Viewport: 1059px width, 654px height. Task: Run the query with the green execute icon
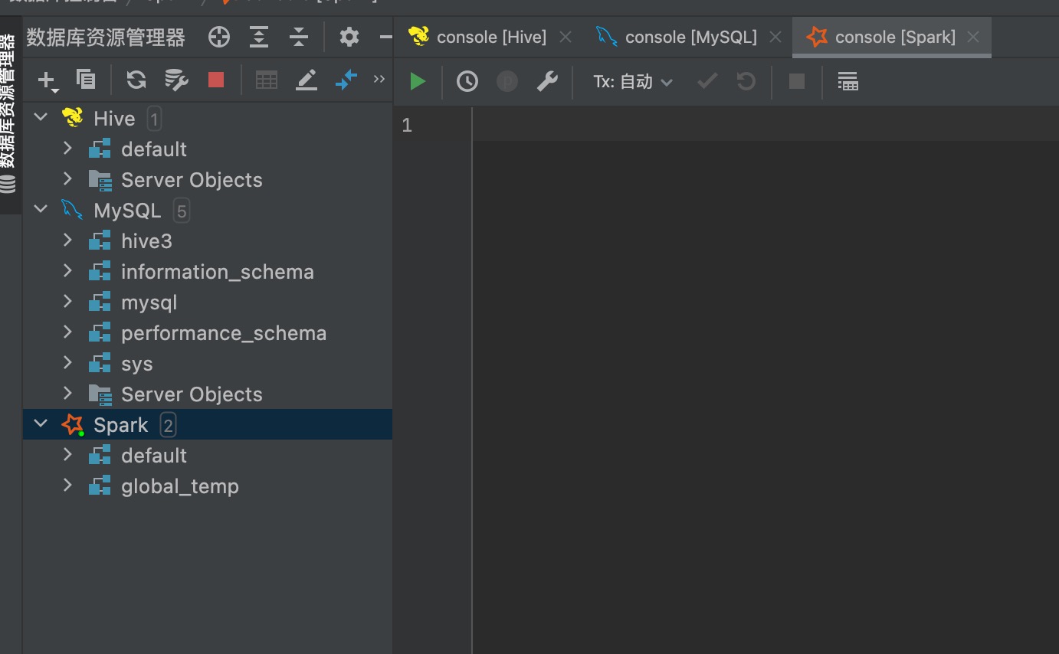tap(418, 80)
